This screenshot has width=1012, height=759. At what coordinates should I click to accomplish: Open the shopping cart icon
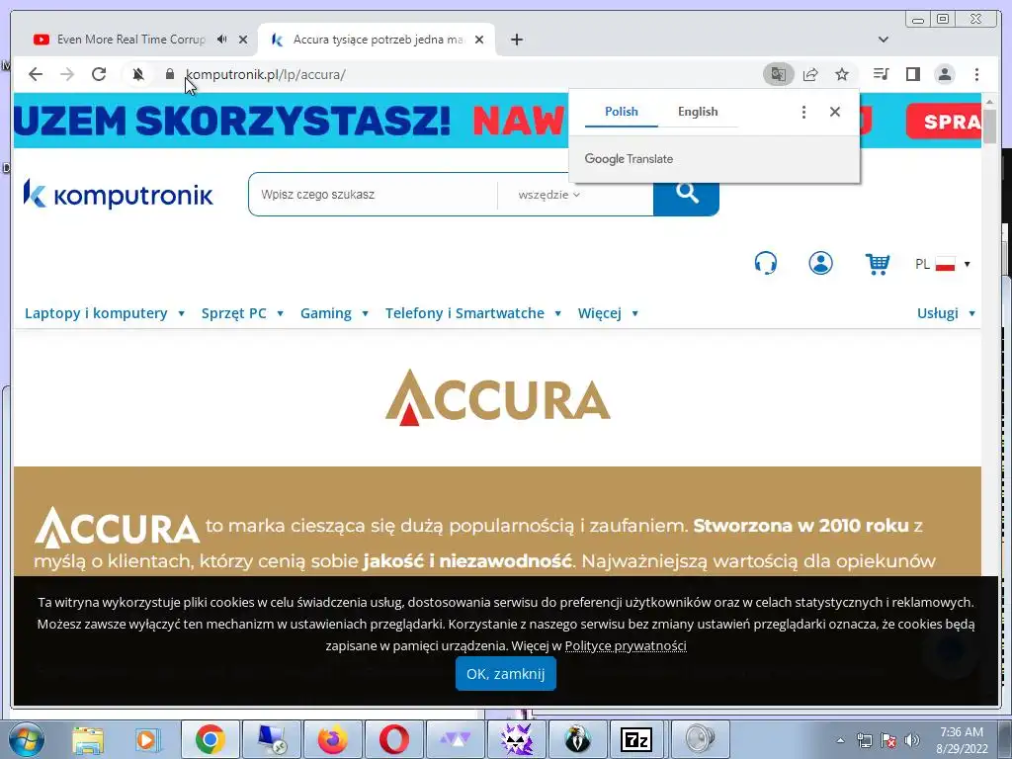click(878, 263)
